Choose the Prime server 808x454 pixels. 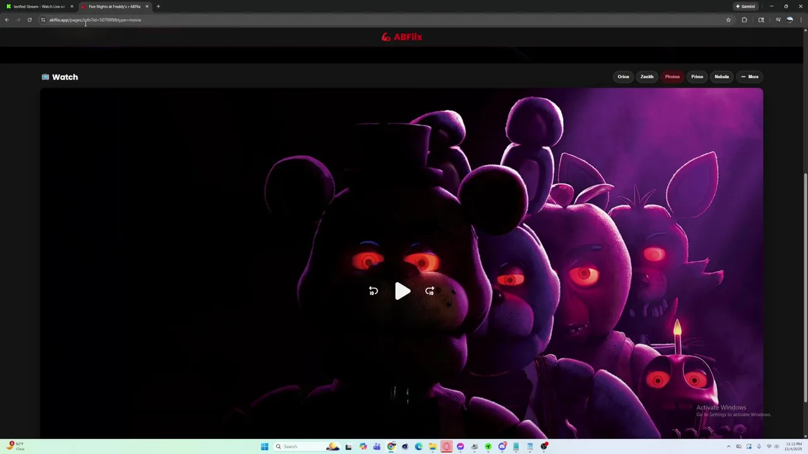tap(697, 77)
